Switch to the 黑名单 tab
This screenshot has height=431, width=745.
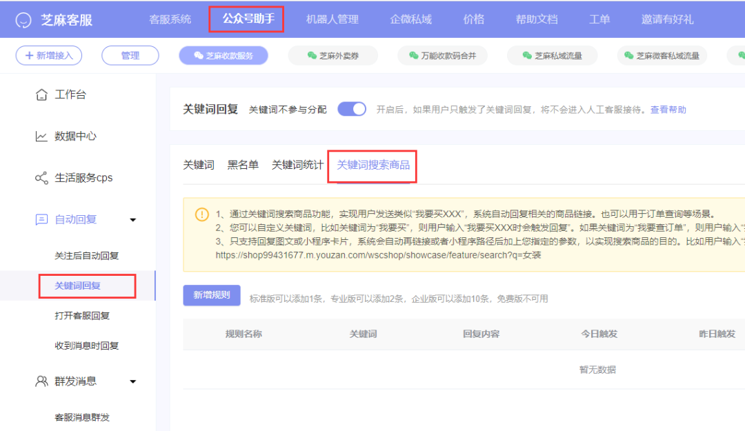243,164
